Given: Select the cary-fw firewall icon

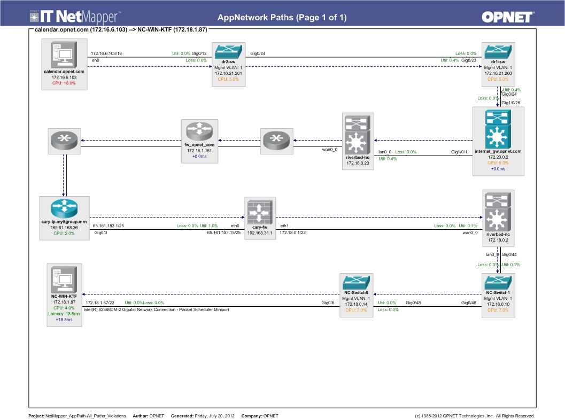Looking at the screenshot, I should tap(260, 212).
